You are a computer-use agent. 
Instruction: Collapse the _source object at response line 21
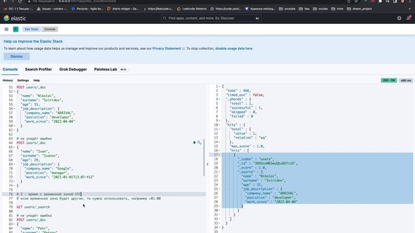220,172
